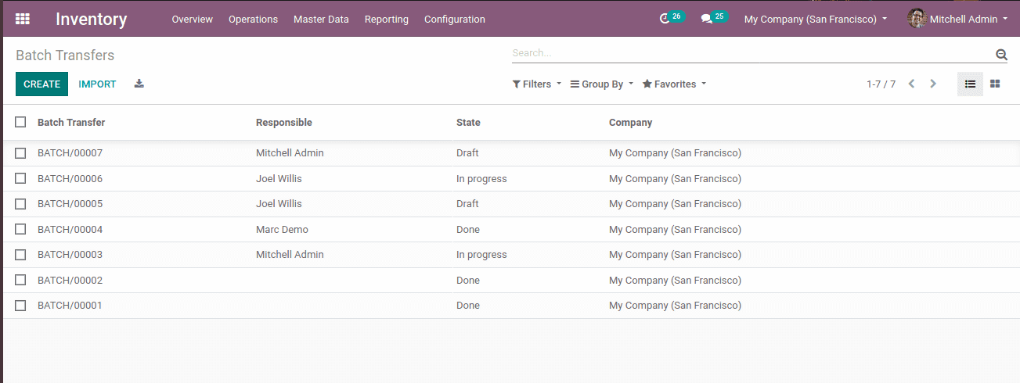
Task: Sort by Batch Transfer column header
Action: pos(71,122)
